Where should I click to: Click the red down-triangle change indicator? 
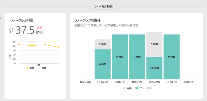42,28
